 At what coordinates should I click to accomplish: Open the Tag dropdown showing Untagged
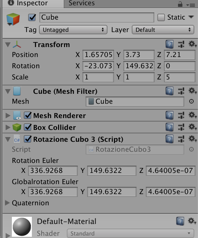click(x=73, y=30)
